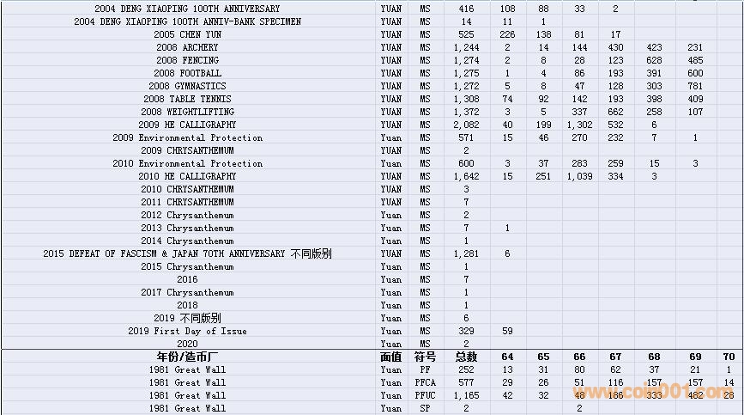Select the PFCA symbol cell
The height and width of the screenshot is (415, 744).
(425, 382)
